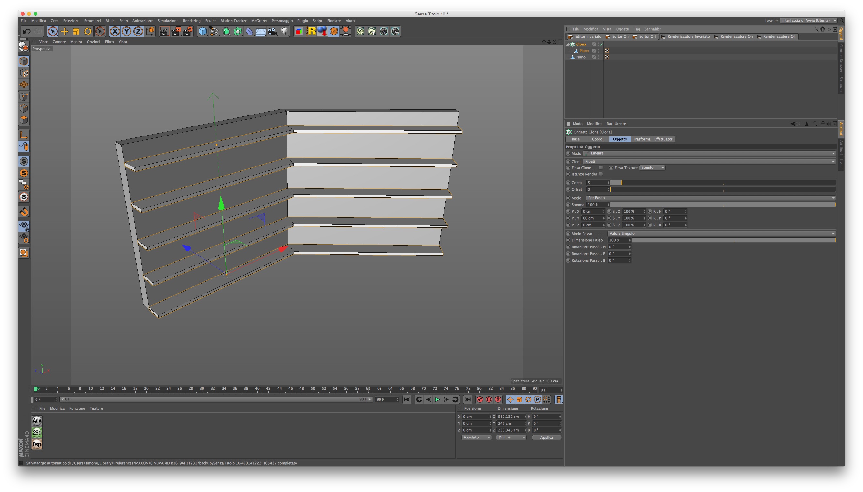Open the MoGraph menu

point(259,21)
